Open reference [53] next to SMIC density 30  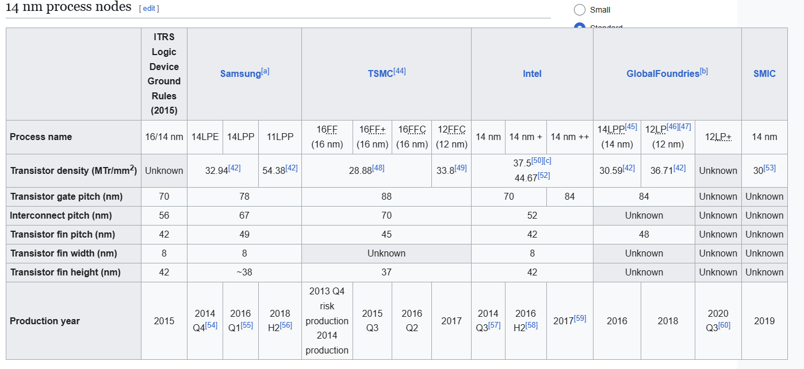(769, 168)
